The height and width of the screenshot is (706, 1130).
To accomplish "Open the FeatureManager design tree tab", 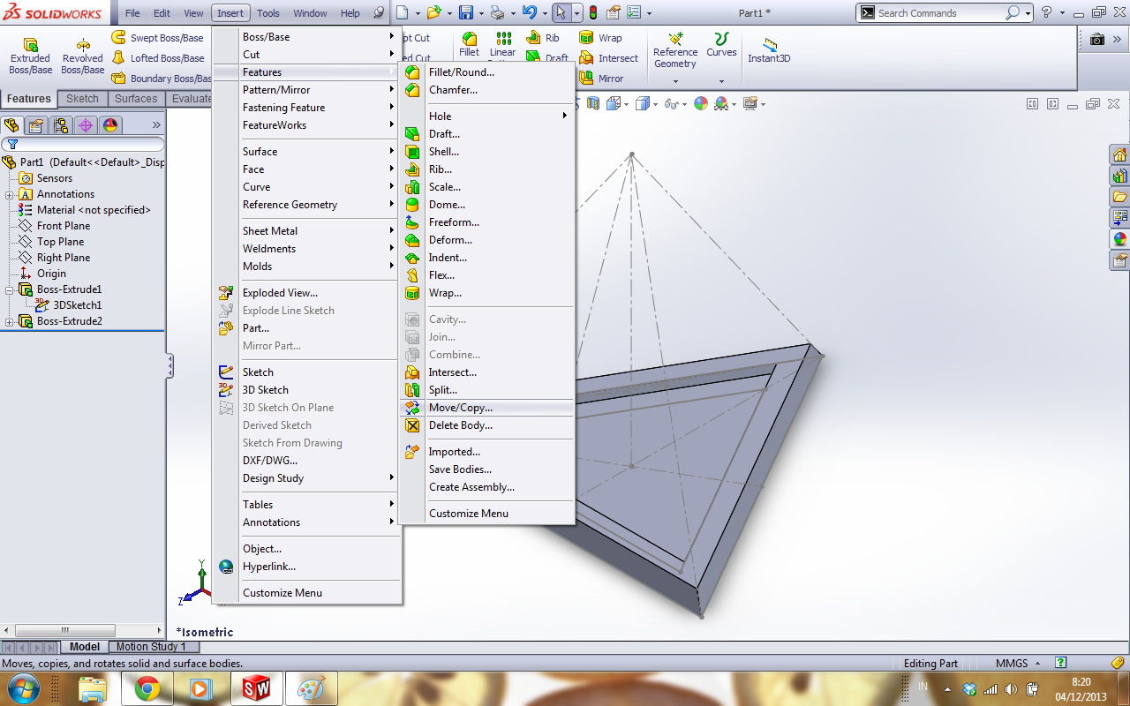I will point(12,125).
